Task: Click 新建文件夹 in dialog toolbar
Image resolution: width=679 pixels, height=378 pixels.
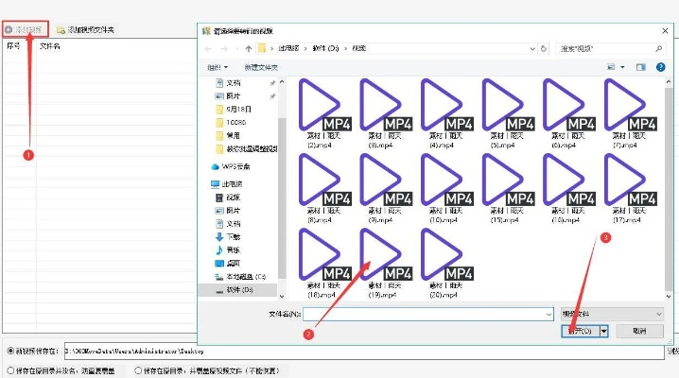Action: (x=261, y=67)
